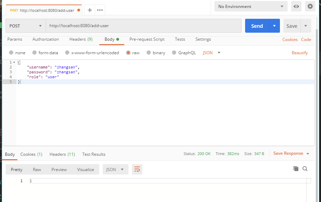Image resolution: width=321 pixels, height=202 pixels.
Task: Open the Test Results tab
Action: (x=94, y=154)
